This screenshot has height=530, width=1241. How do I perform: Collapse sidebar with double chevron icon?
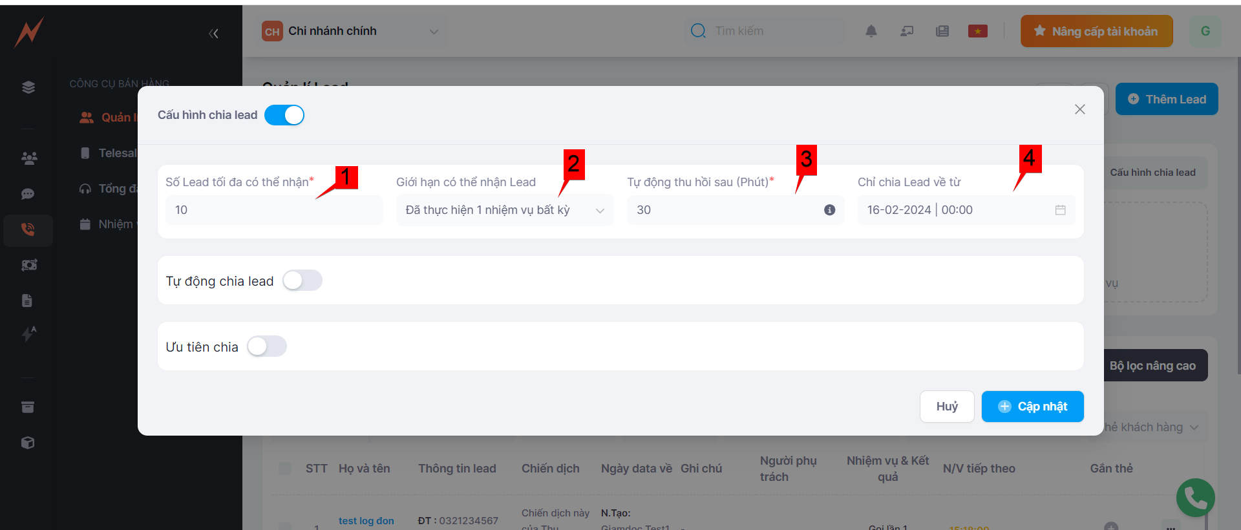[213, 34]
